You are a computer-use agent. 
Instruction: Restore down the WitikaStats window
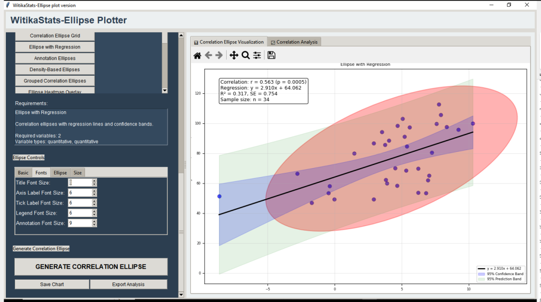[x=509, y=5]
